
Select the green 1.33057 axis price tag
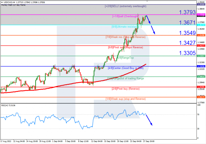[x=201, y=56]
